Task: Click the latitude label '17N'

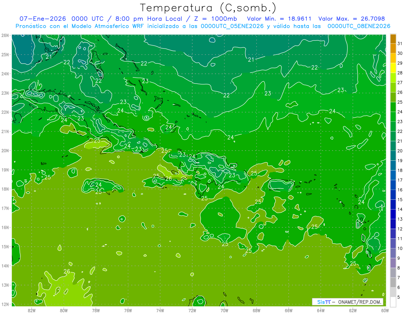Action: [5, 208]
